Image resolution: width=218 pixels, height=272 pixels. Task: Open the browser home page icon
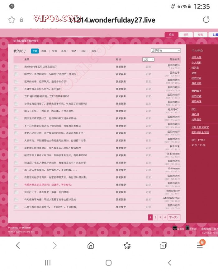pos(91,246)
